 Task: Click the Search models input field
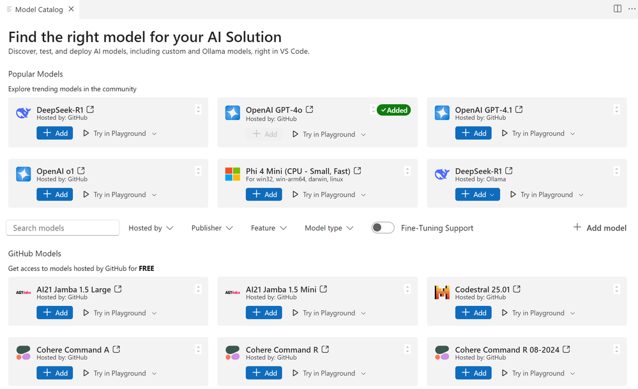tap(63, 228)
